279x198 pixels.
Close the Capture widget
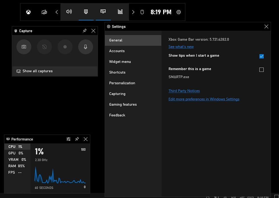[93, 31]
